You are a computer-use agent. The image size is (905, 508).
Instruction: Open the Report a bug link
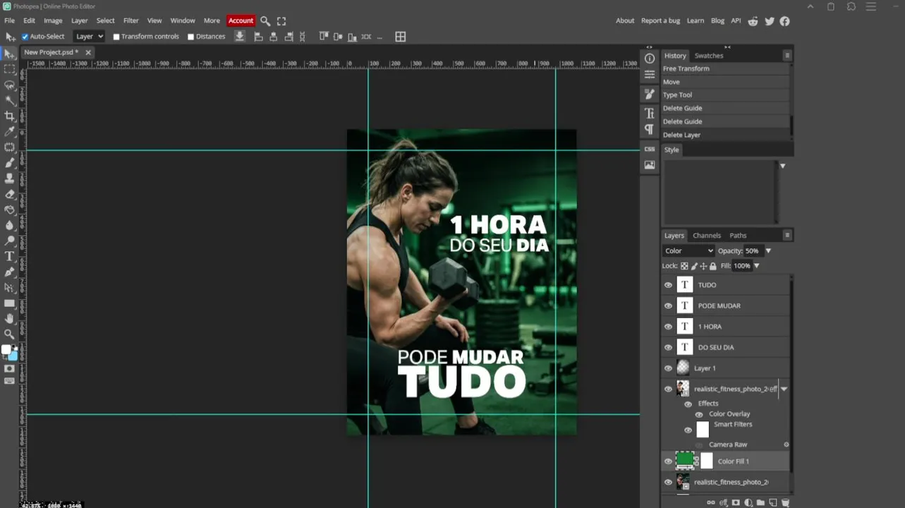(660, 20)
